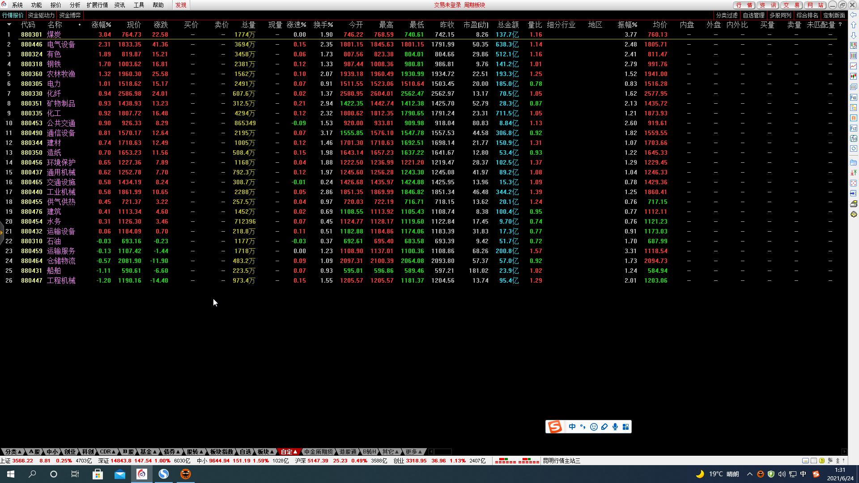Click the back arrow icon in sidebar
The image size is (859, 483).
[853, 15]
